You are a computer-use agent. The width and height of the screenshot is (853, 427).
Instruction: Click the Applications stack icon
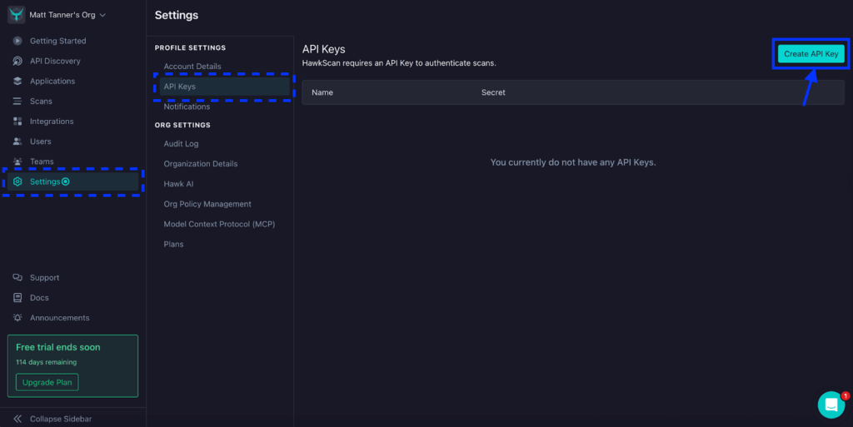click(17, 81)
